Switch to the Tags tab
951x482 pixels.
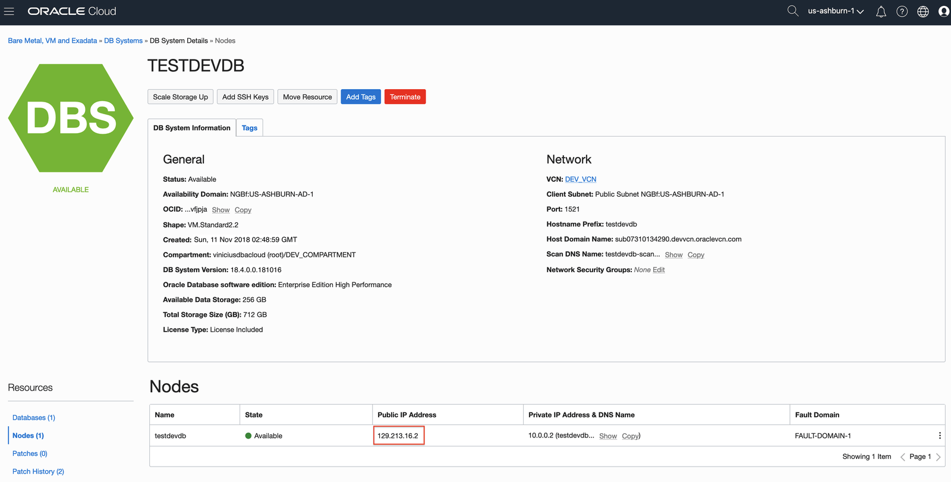point(250,128)
